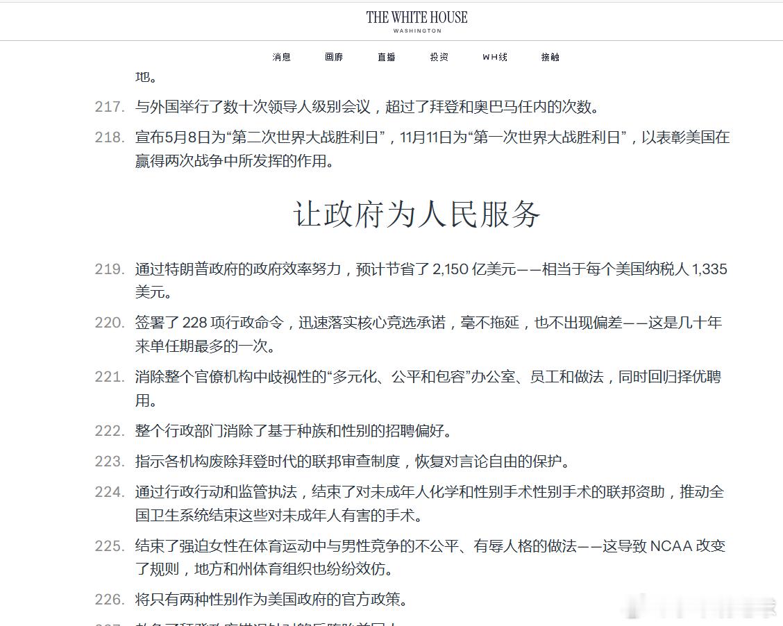Click the list number 224.

coord(110,492)
